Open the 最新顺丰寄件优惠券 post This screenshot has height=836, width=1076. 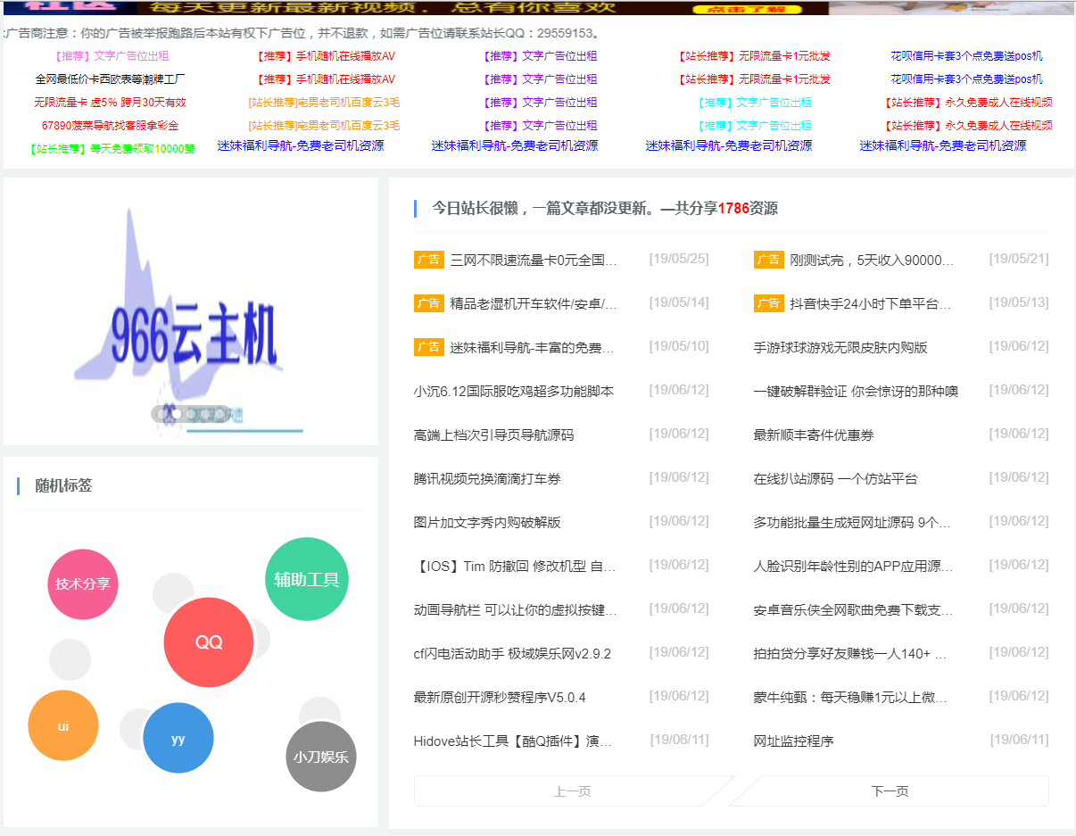pyautogui.click(x=815, y=433)
